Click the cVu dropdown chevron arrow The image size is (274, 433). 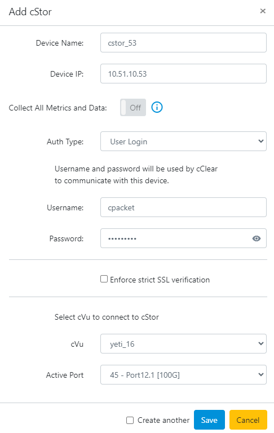point(260,343)
